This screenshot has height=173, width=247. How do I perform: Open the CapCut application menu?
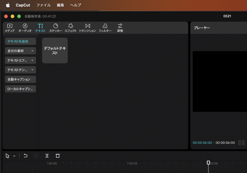pos(23,5)
